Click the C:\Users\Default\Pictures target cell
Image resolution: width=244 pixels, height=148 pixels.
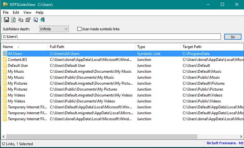tap(204, 83)
